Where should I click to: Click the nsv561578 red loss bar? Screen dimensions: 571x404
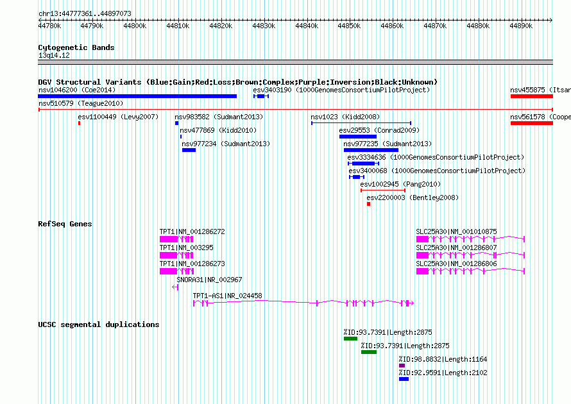coord(532,123)
